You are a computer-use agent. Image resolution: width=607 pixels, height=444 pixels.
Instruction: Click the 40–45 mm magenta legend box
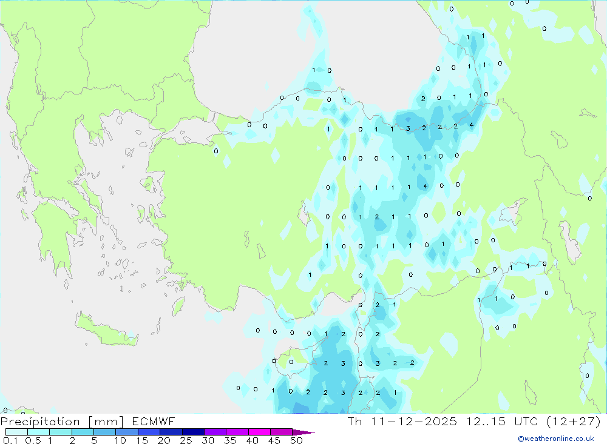coord(259,432)
